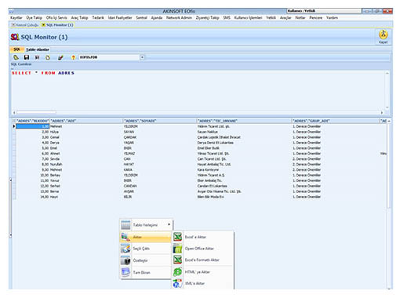400x298 pixels.
Task: Open the SMS menu
Action: 227,18
